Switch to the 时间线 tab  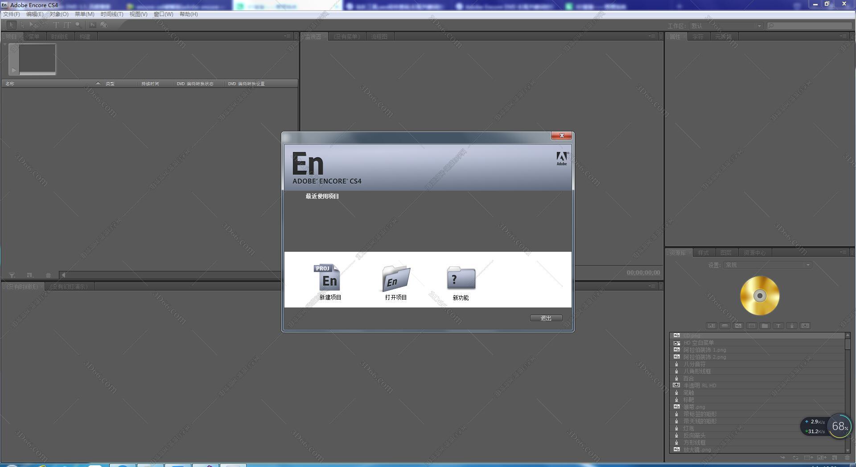point(61,36)
